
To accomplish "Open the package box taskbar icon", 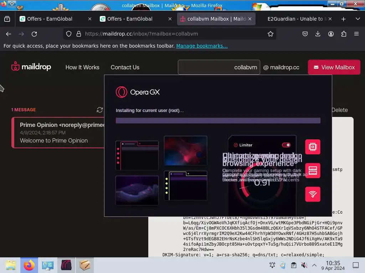I will point(85,265).
